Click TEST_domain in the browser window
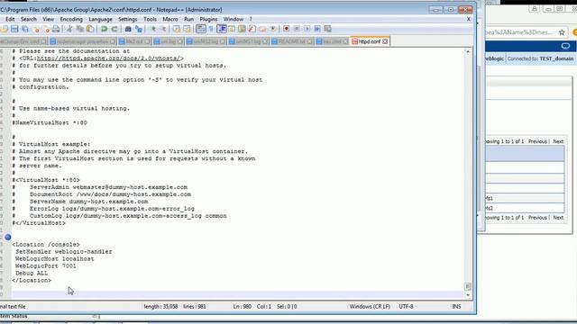 click(x=556, y=58)
